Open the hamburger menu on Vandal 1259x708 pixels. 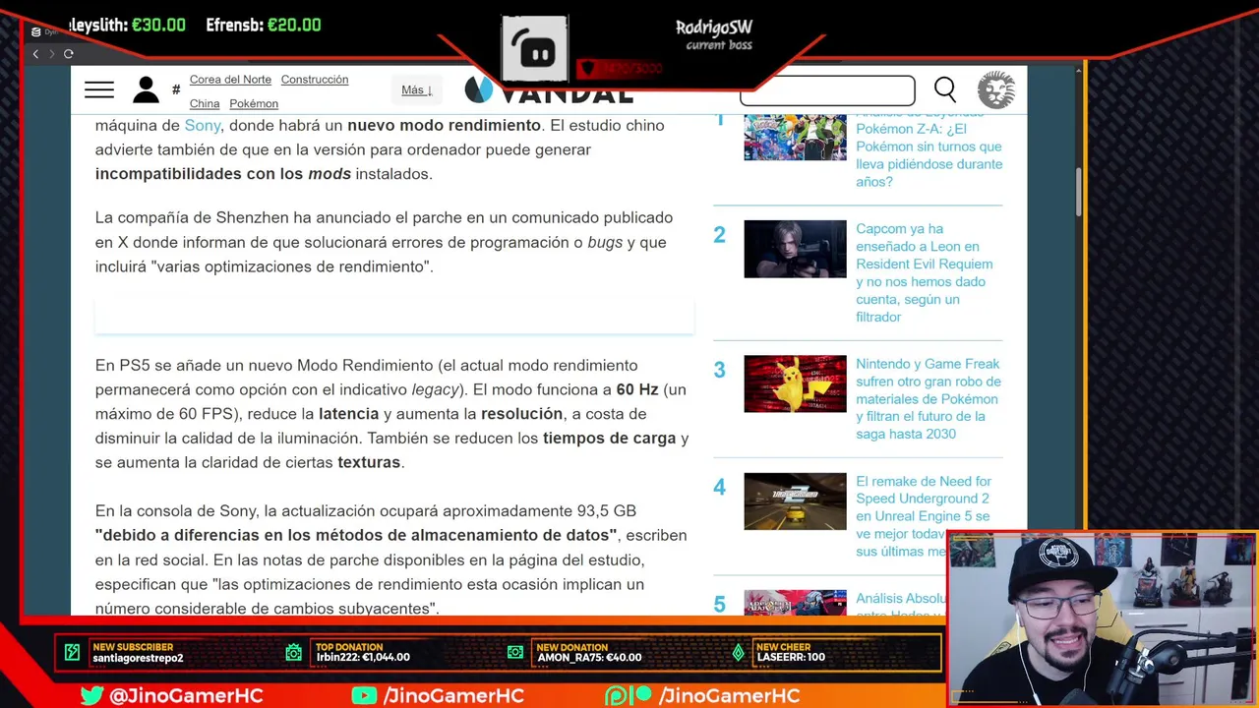coord(99,90)
